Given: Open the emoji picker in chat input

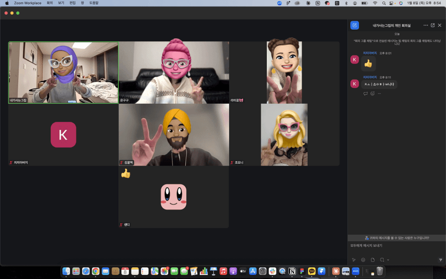Looking at the screenshot, I should pyautogui.click(x=363, y=260).
